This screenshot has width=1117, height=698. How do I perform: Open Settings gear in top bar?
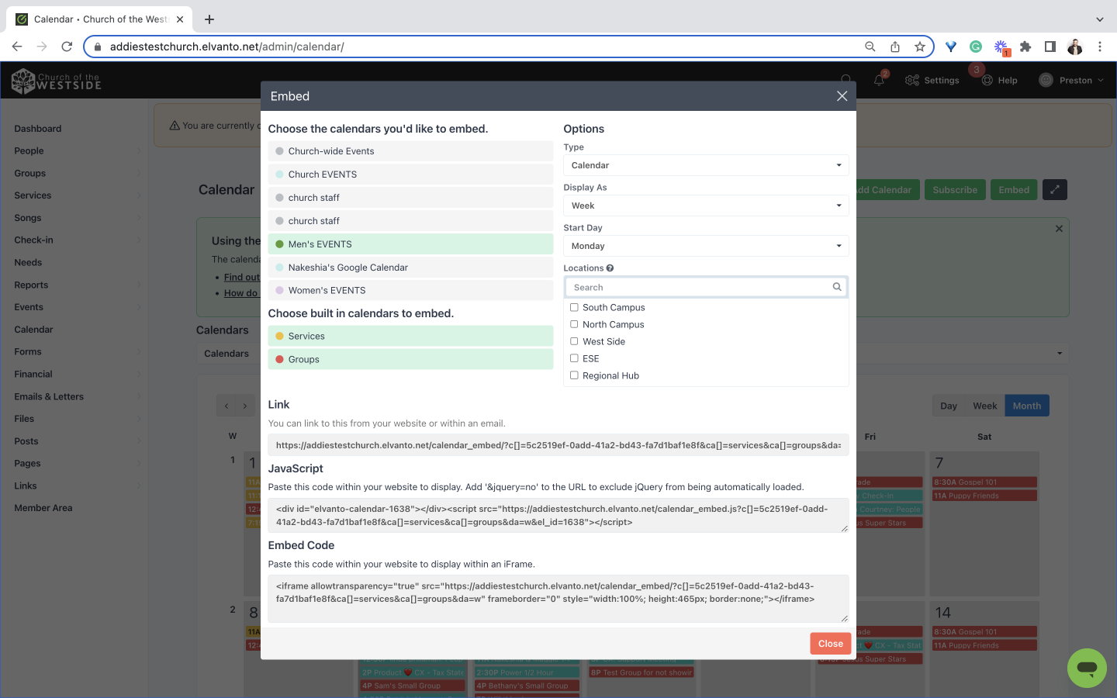point(932,80)
